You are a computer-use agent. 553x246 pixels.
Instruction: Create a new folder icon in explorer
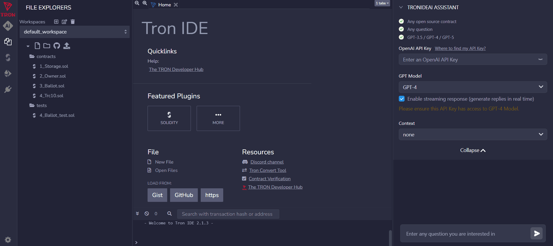(x=47, y=46)
